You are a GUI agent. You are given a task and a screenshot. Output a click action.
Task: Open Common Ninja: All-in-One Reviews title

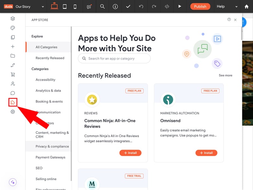(110, 123)
